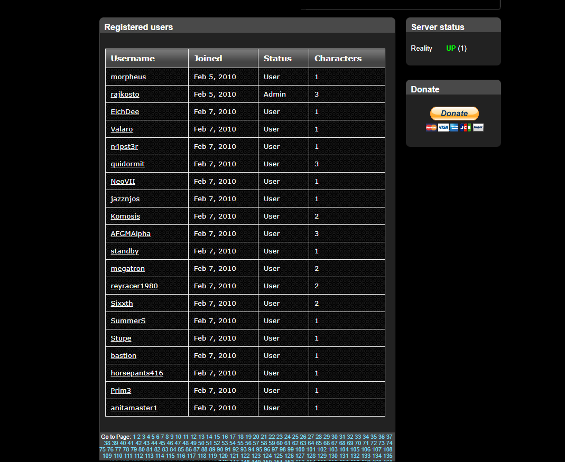The height and width of the screenshot is (462, 565).
Task: Click the Visa card icon
Action: pyautogui.click(x=443, y=127)
